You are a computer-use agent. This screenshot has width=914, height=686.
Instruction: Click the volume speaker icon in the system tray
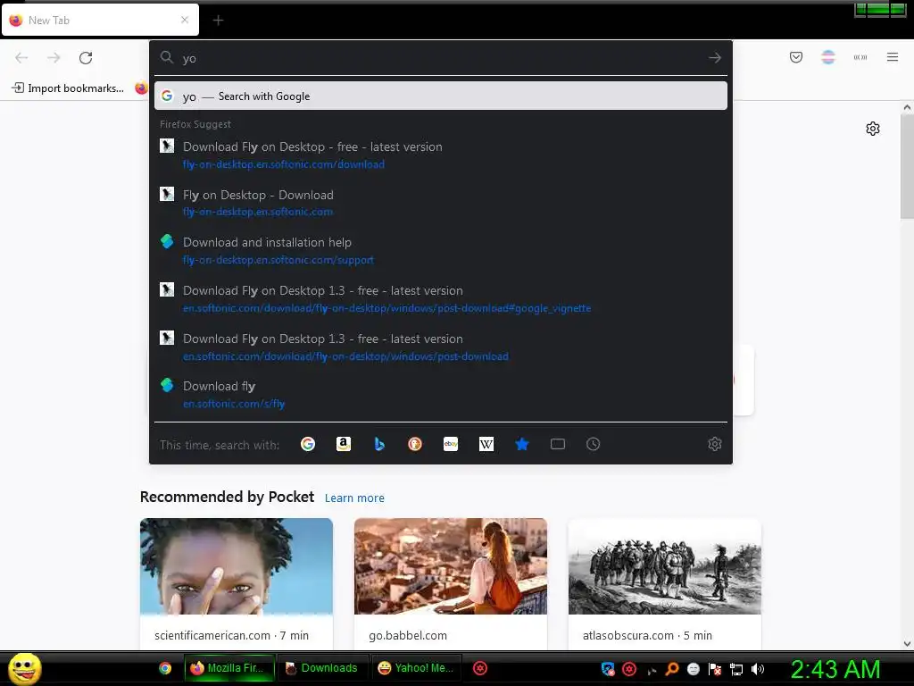pos(758,669)
